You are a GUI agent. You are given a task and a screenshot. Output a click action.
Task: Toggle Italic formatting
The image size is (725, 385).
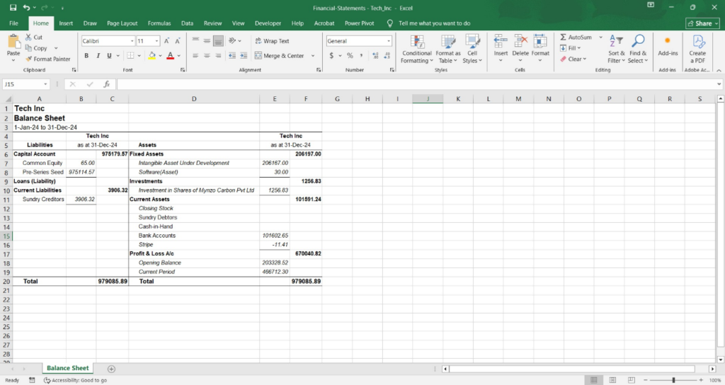point(98,55)
